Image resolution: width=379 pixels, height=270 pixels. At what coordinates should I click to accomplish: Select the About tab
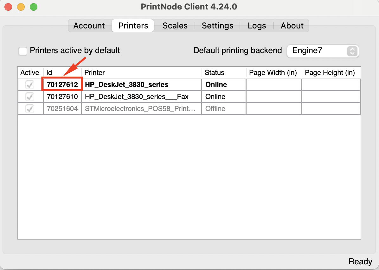292,26
